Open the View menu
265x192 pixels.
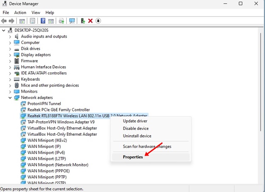click(36, 13)
